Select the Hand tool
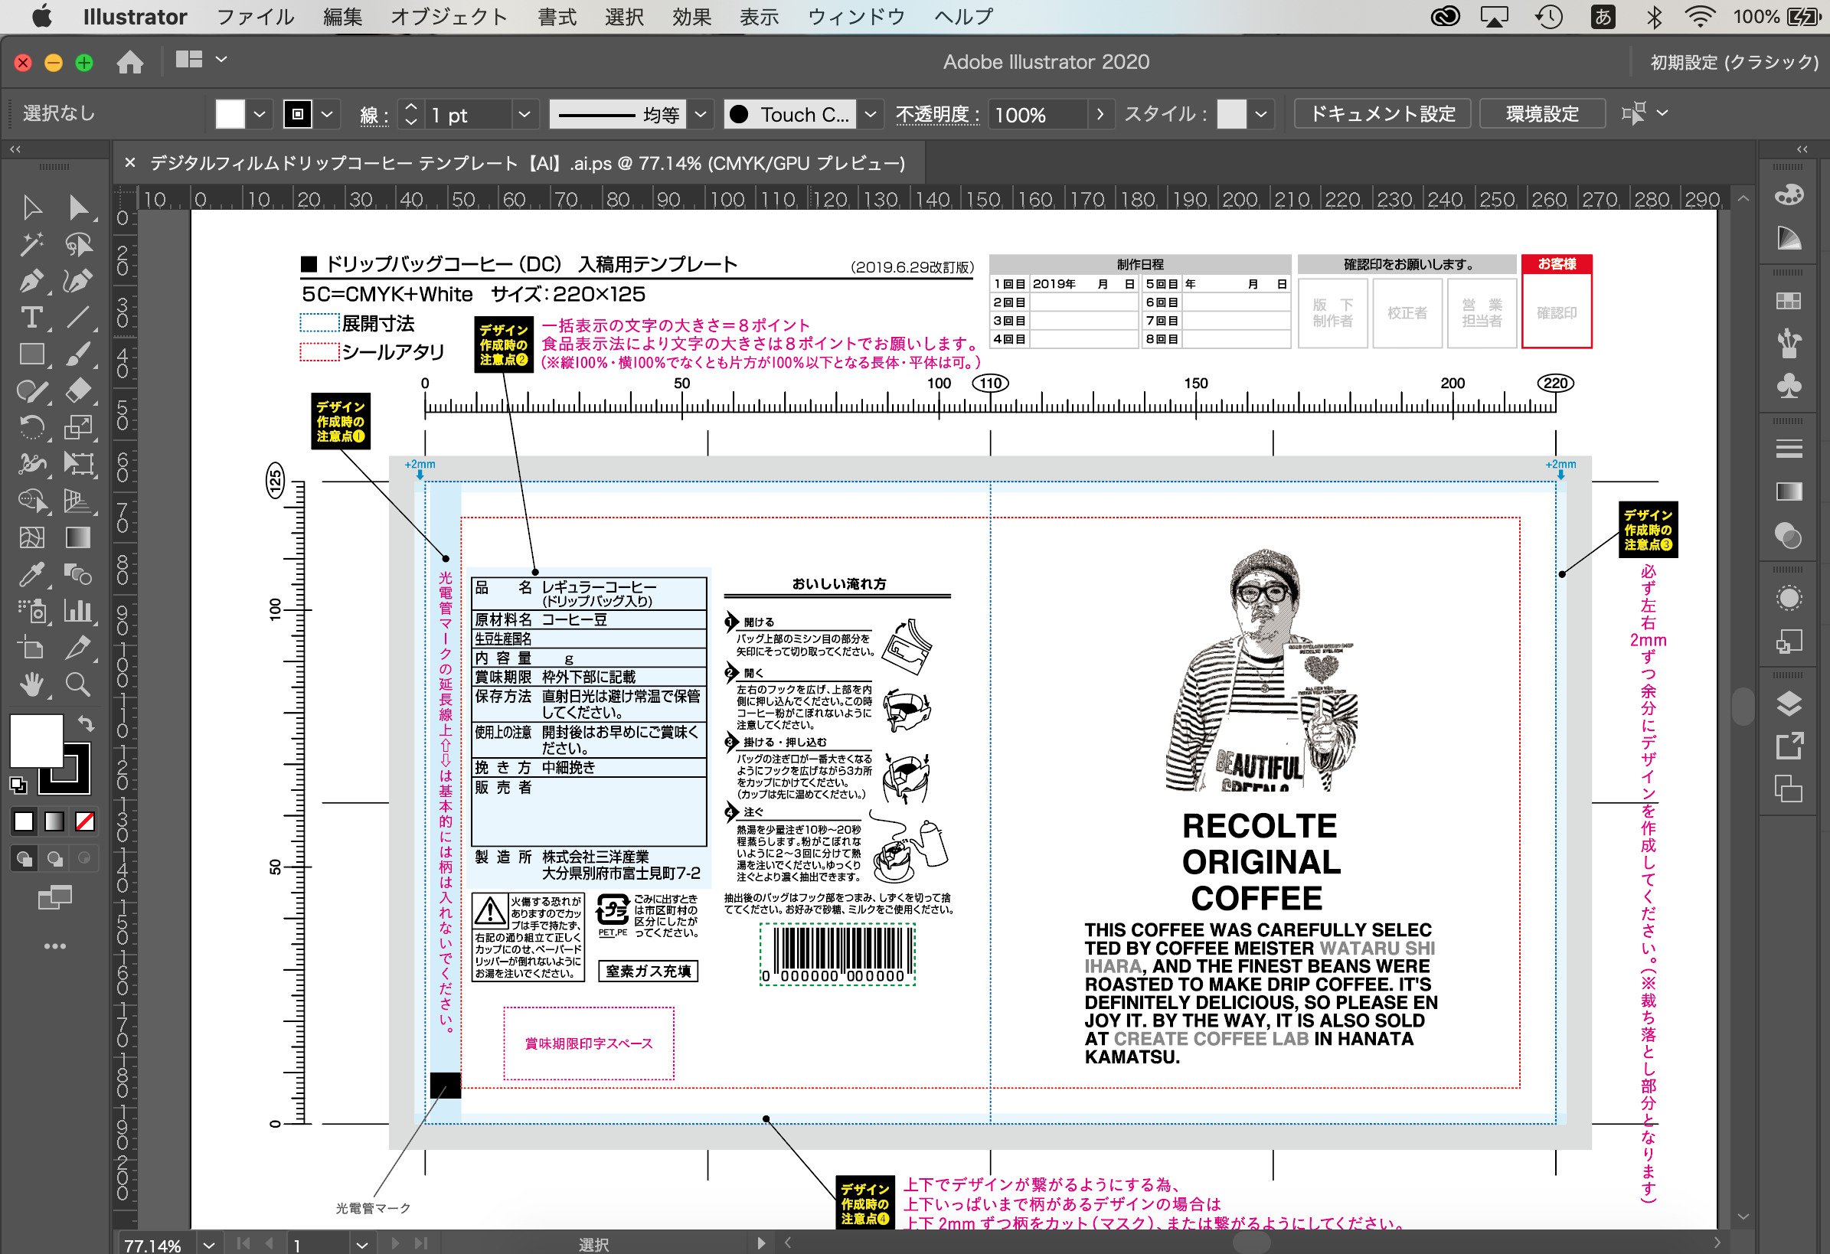This screenshot has height=1254, width=1830. point(31,684)
